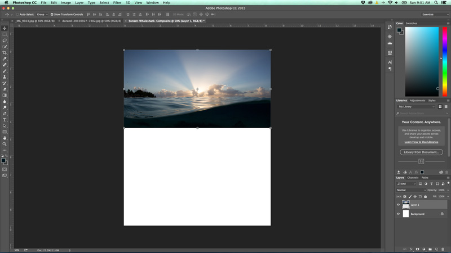Click the delete layer trash icon
Viewport: 451px width, 253px height.
pos(443,249)
